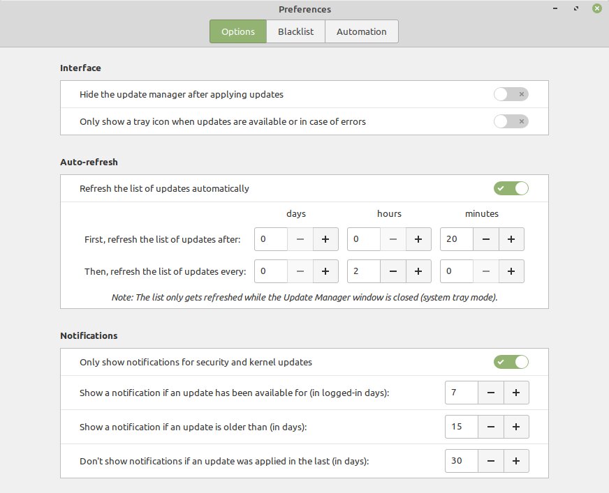Select the Options tab
Viewport: 609px width, 493px height.
coord(238,31)
